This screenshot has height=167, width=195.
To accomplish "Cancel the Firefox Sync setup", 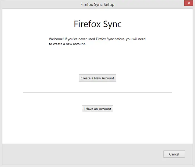I will tap(174, 154).
